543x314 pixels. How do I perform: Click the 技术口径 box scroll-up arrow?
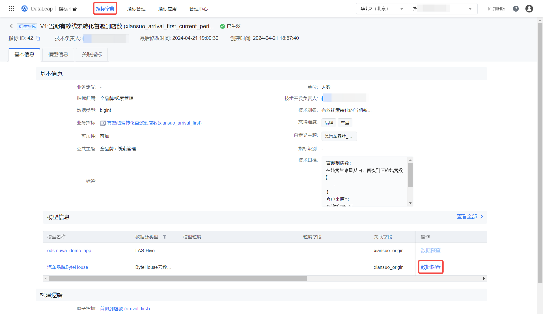pyautogui.click(x=410, y=160)
